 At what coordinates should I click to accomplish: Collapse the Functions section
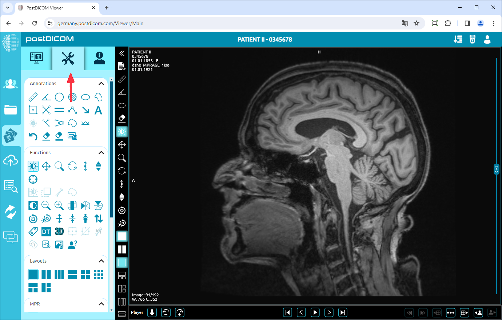(101, 152)
